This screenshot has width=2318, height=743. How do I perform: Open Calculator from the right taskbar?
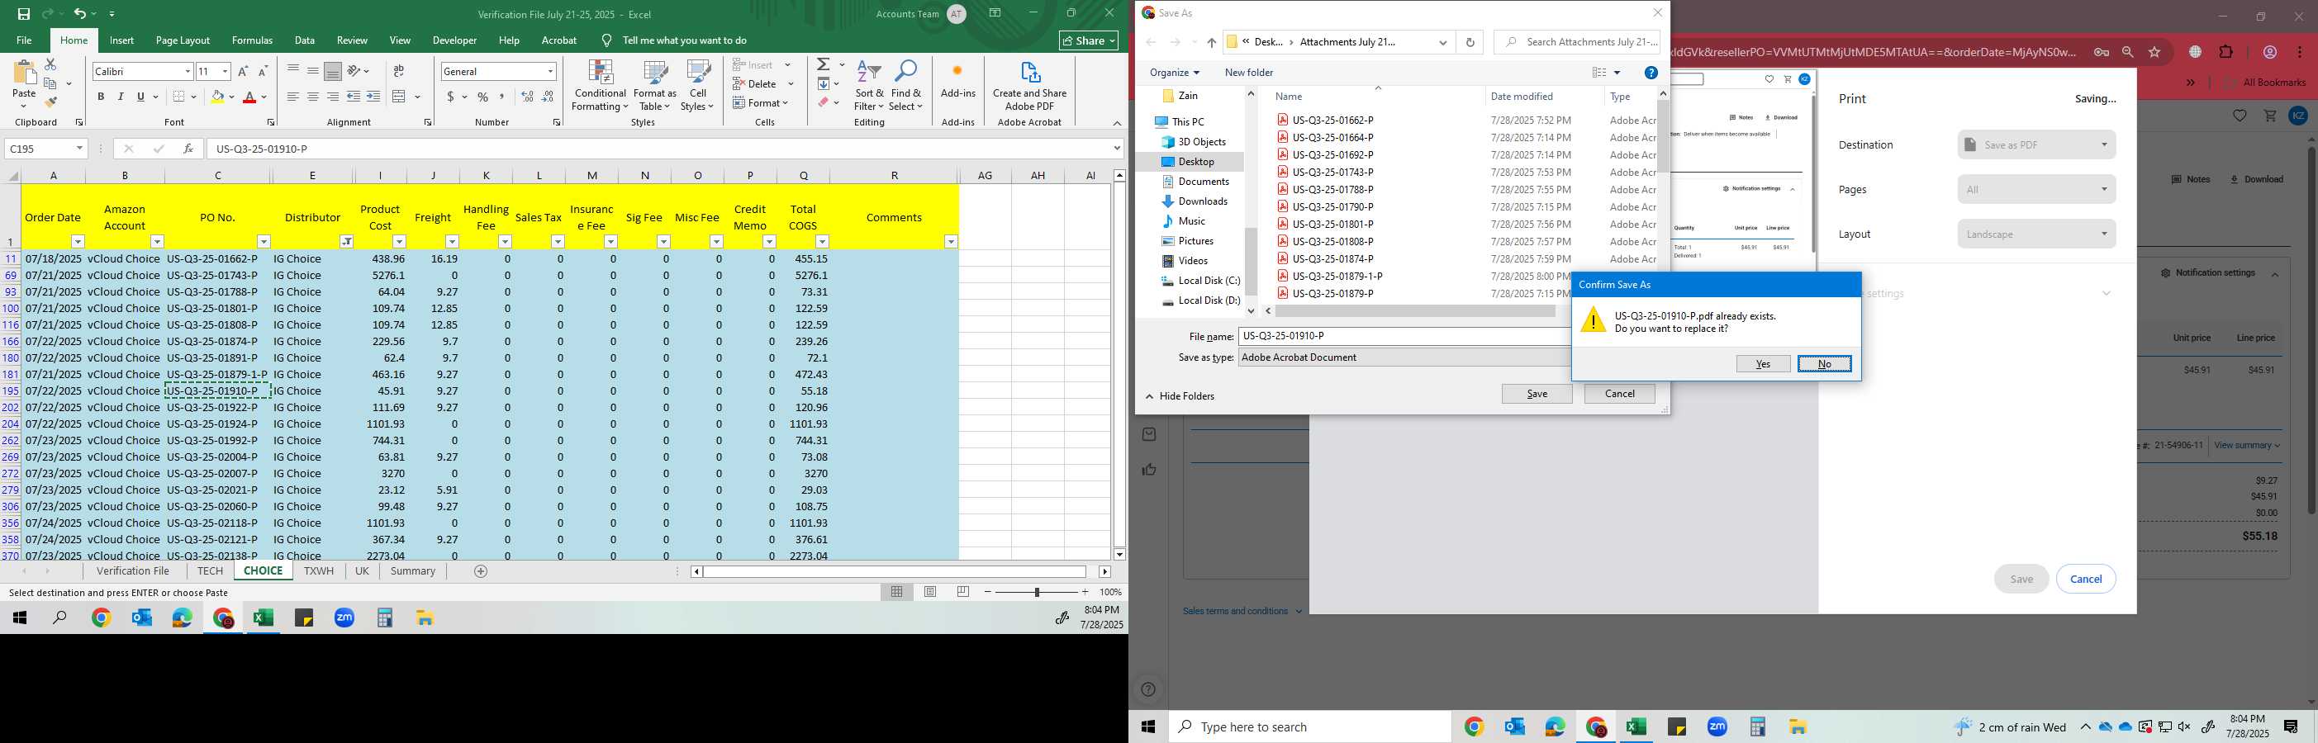1757,726
